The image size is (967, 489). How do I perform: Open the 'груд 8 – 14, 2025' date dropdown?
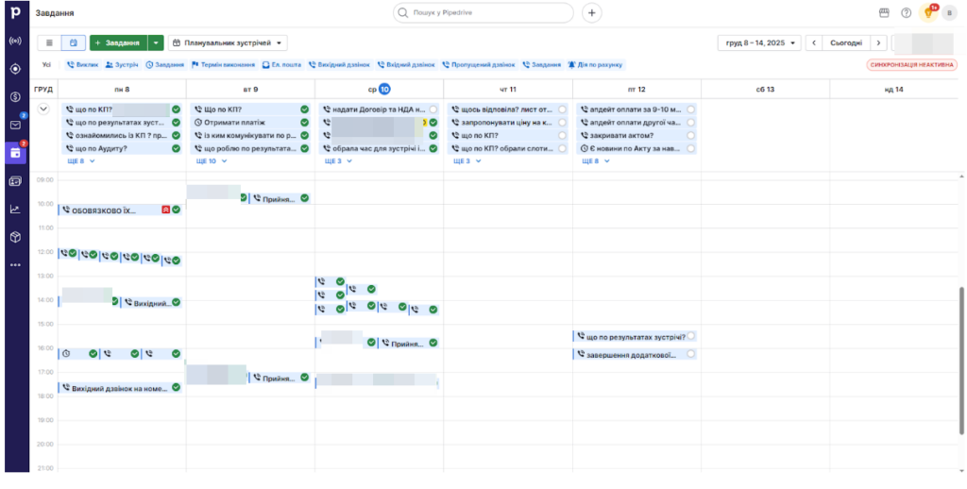[759, 43]
